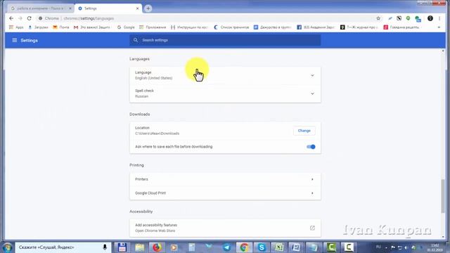The width and height of the screenshot is (450, 253).
Task: Click the dark square extension icon
Action: [399, 18]
